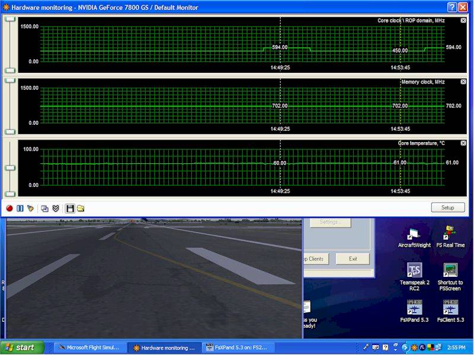Close the Core clock graph panel
The width and height of the screenshot is (474, 355).
pos(463,21)
